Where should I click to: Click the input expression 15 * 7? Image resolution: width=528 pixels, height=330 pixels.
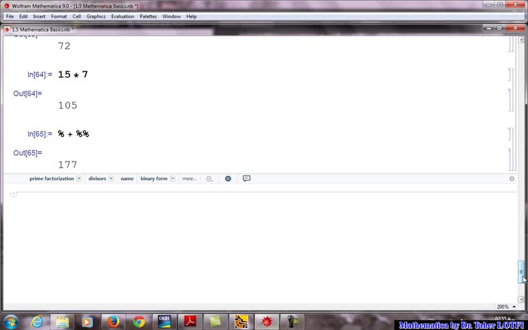(x=73, y=74)
